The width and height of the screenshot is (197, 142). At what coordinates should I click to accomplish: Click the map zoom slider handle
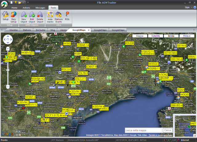tap(8, 70)
